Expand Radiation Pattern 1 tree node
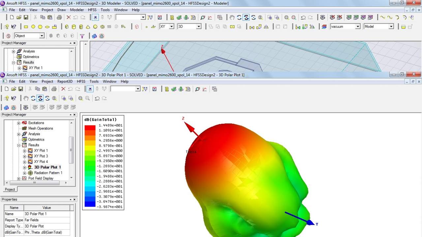 [25, 173]
